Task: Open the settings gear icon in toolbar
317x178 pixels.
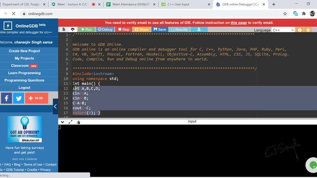Action: 308,30
